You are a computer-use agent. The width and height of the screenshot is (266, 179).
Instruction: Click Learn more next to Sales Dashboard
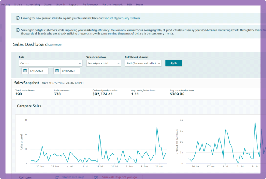point(55,45)
